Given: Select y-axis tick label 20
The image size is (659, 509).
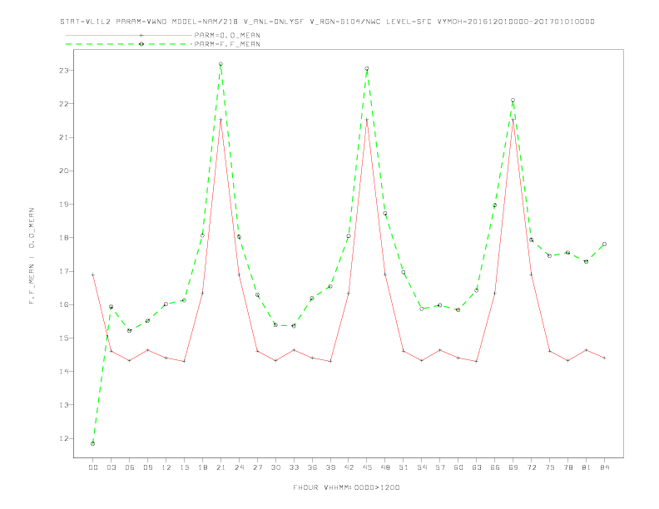Looking at the screenshot, I should pyautogui.click(x=63, y=171).
